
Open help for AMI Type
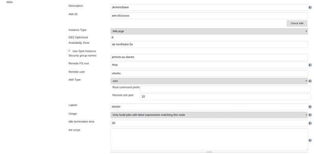310,81
